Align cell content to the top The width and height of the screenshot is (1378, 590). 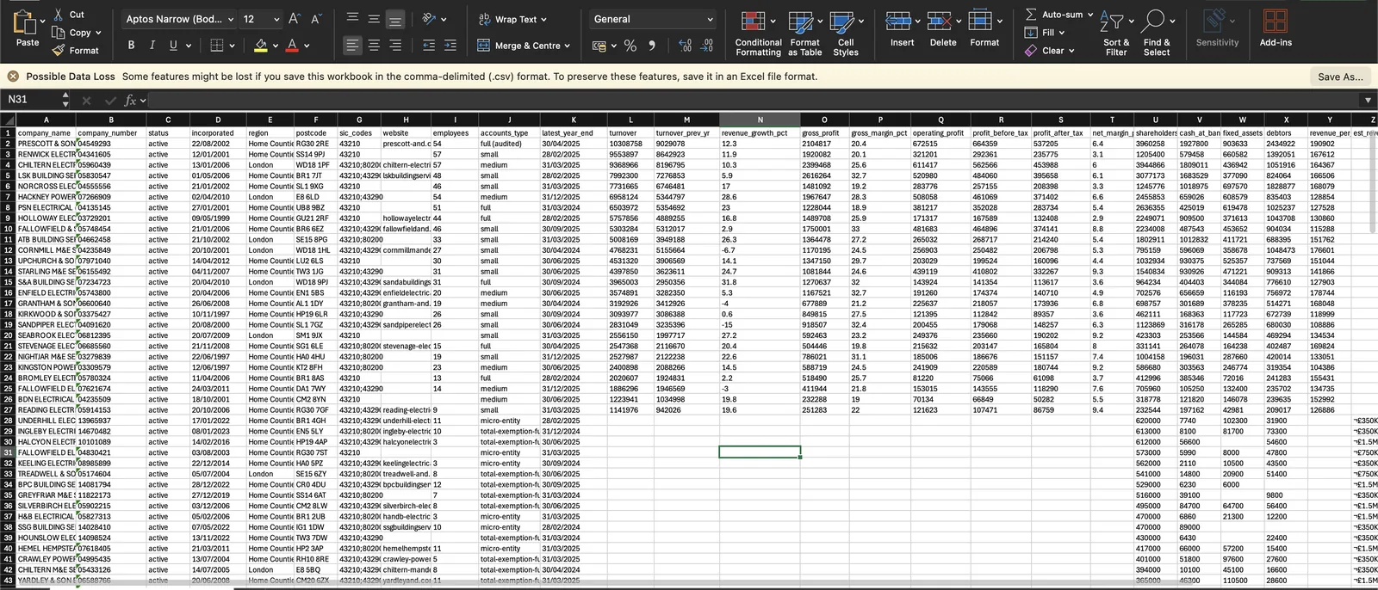pyautogui.click(x=353, y=19)
